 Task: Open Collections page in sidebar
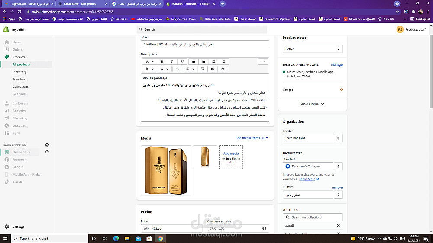[20, 86]
